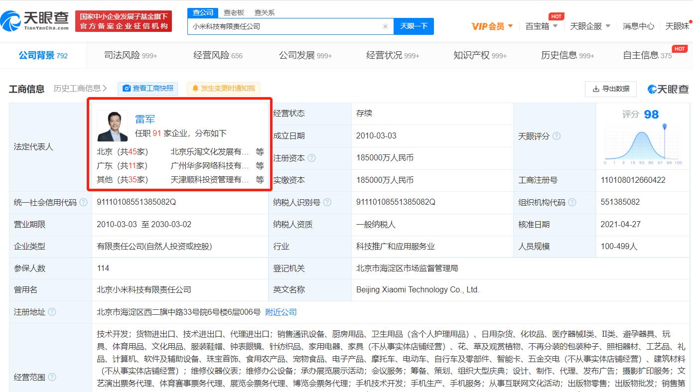Image resolution: width=693 pixels, height=392 pixels.
Task: Open 消息中心 in header
Action: coord(638,26)
